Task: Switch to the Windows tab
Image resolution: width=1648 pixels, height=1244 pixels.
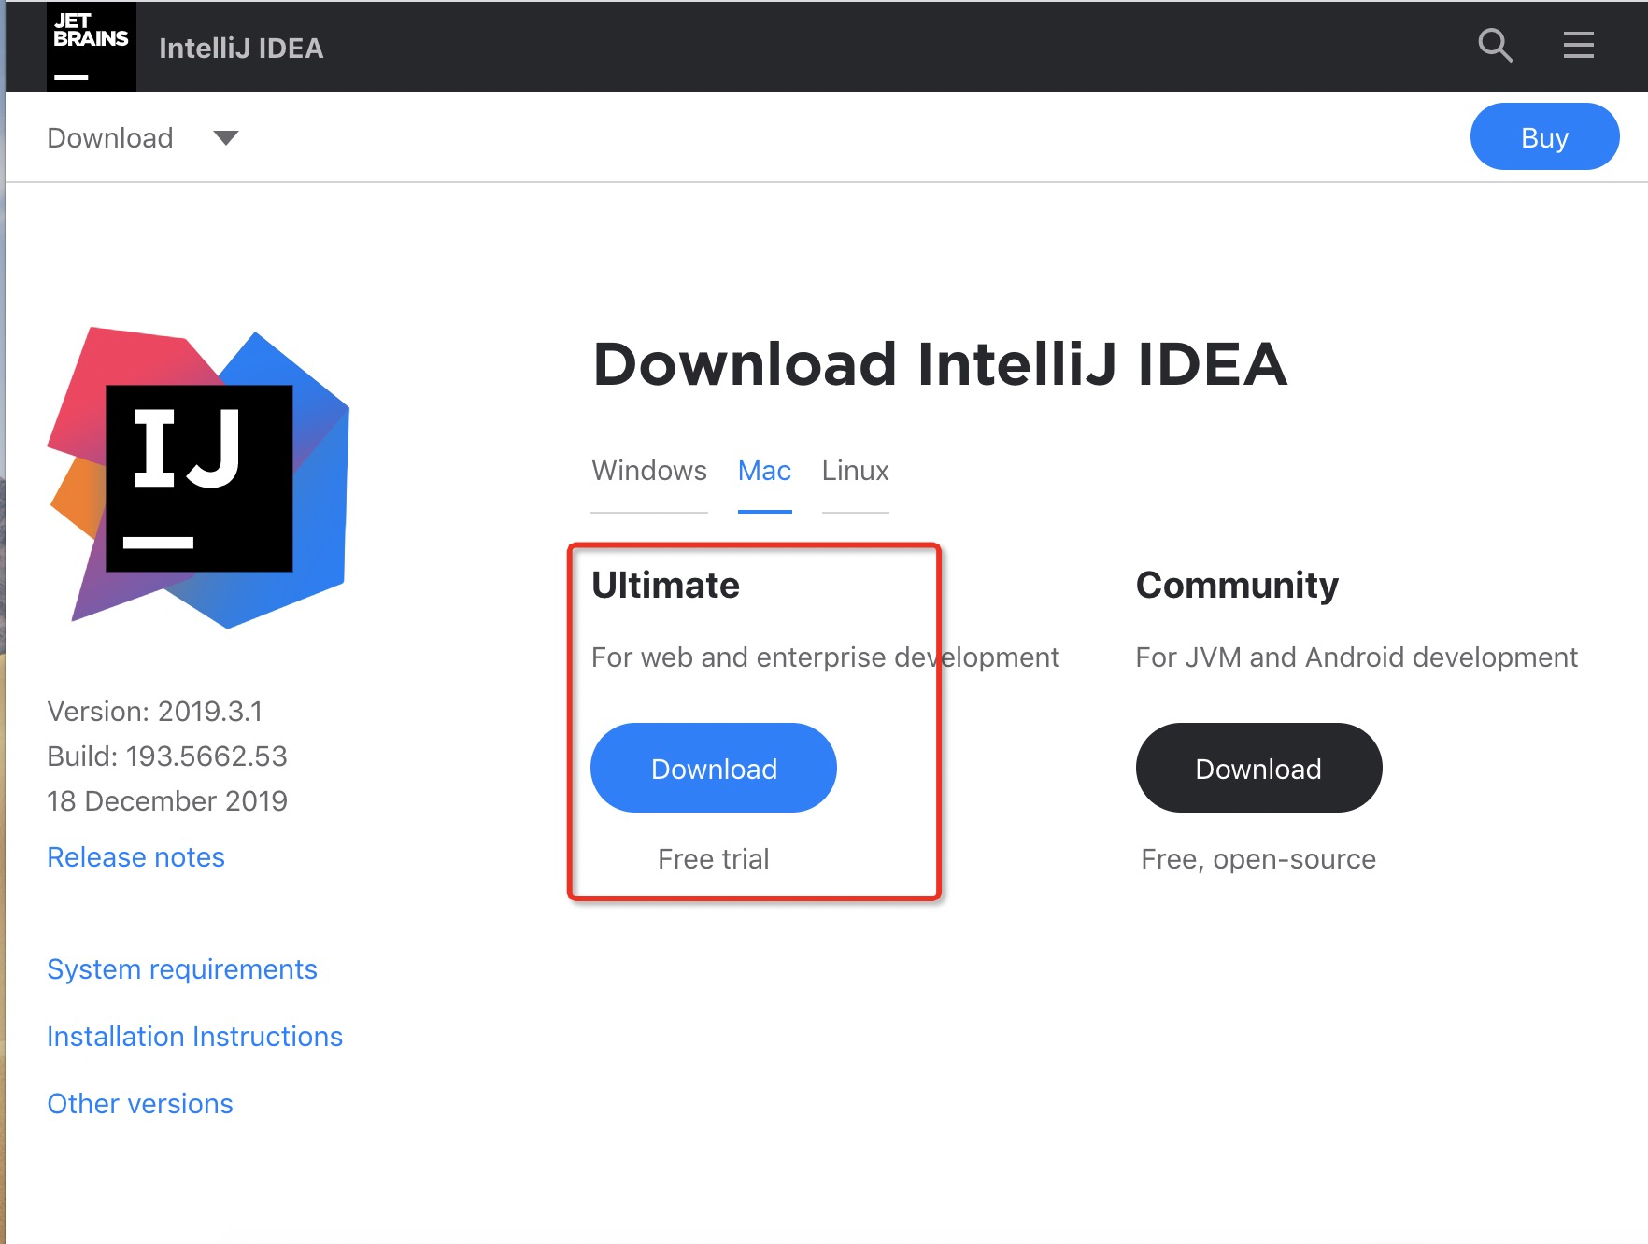Action: (x=649, y=471)
